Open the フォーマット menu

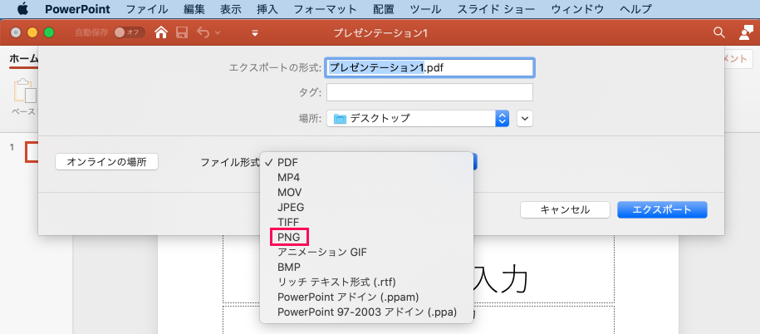pos(326,9)
